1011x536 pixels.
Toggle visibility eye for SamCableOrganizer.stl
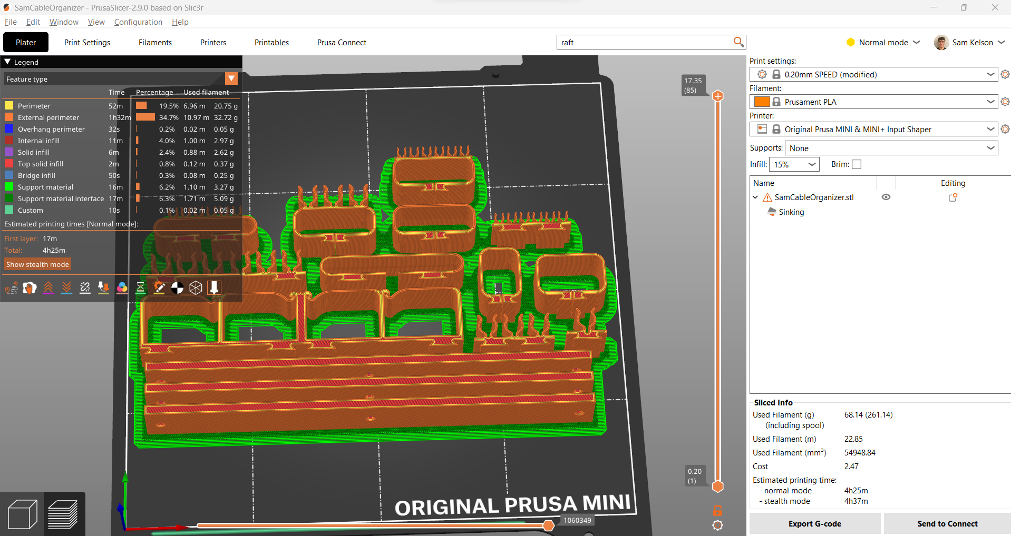pyautogui.click(x=886, y=197)
